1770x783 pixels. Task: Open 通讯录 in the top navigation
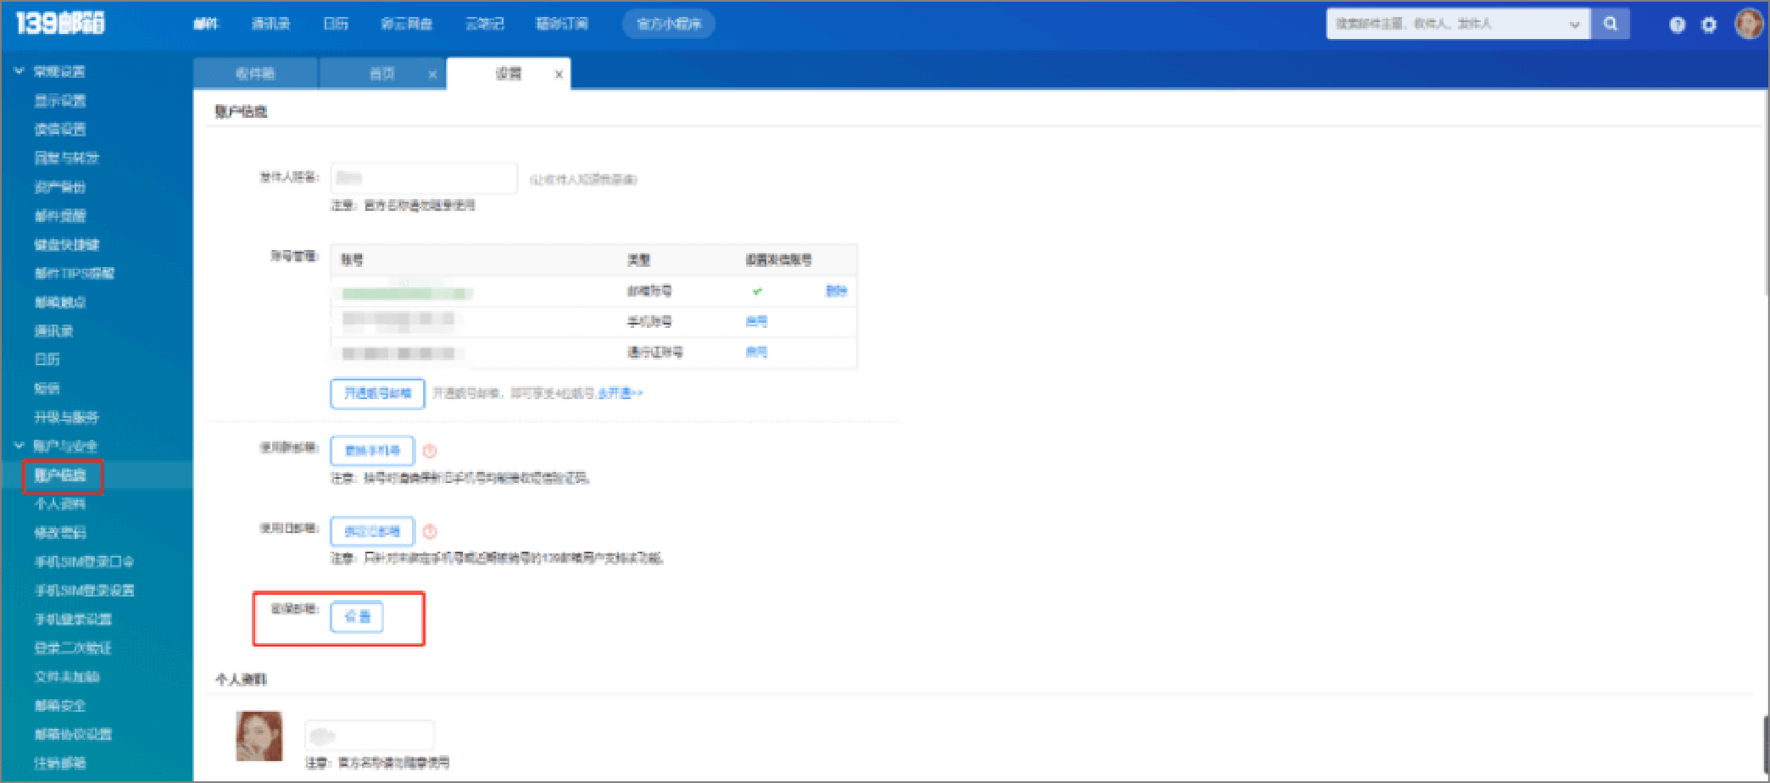click(270, 24)
